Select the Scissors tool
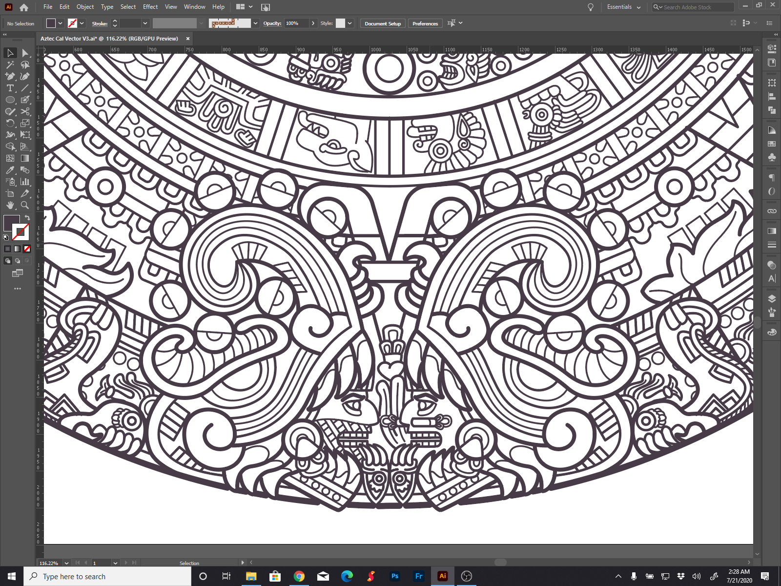The image size is (781, 586). point(25,111)
